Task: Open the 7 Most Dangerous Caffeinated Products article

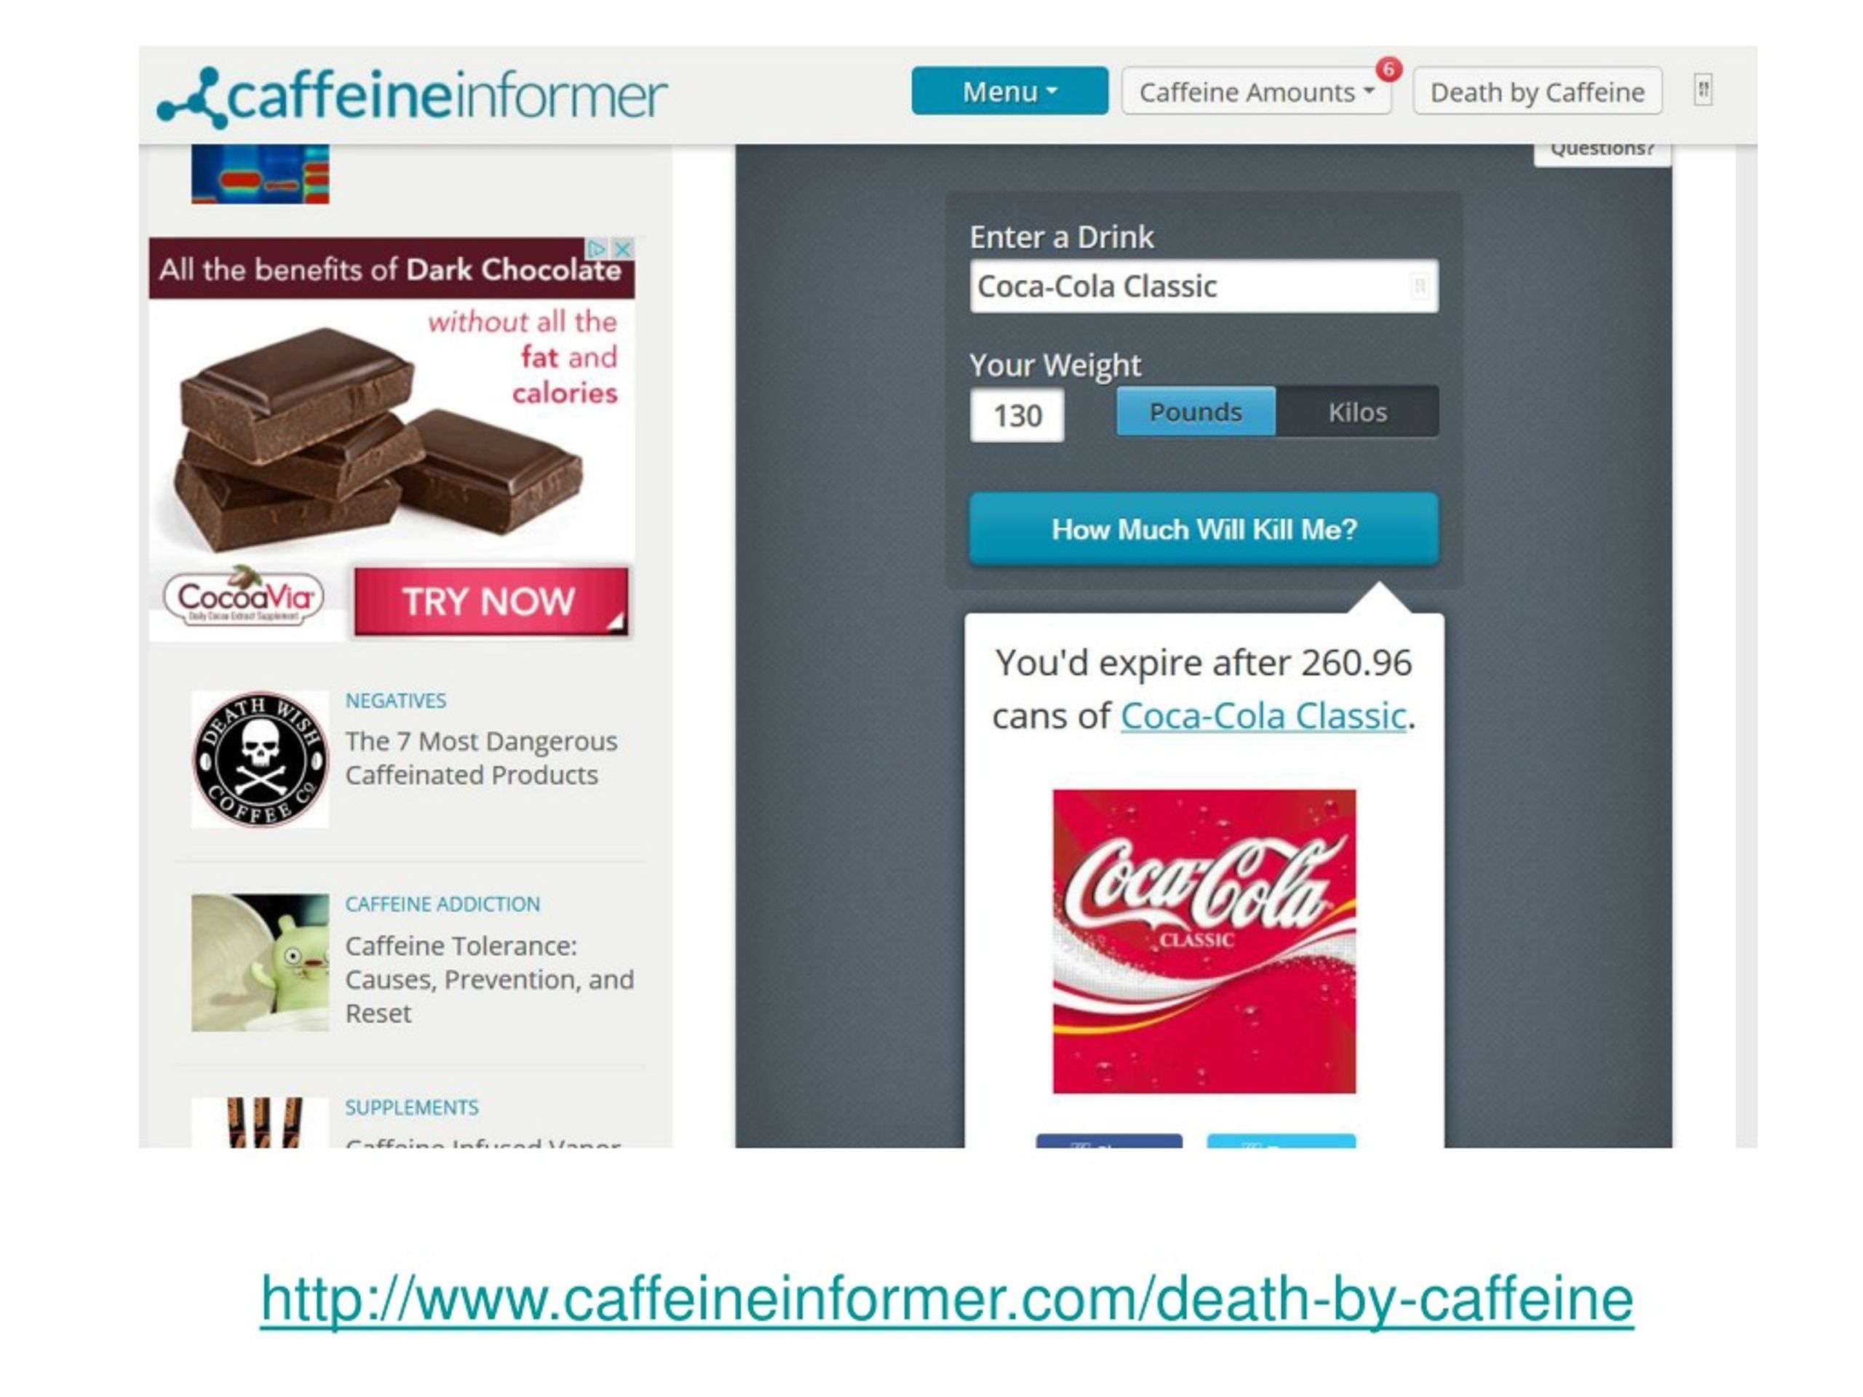Action: click(481, 758)
